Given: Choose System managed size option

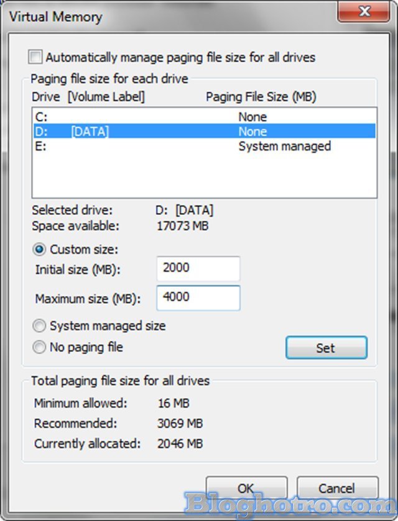Looking at the screenshot, I should [39, 325].
